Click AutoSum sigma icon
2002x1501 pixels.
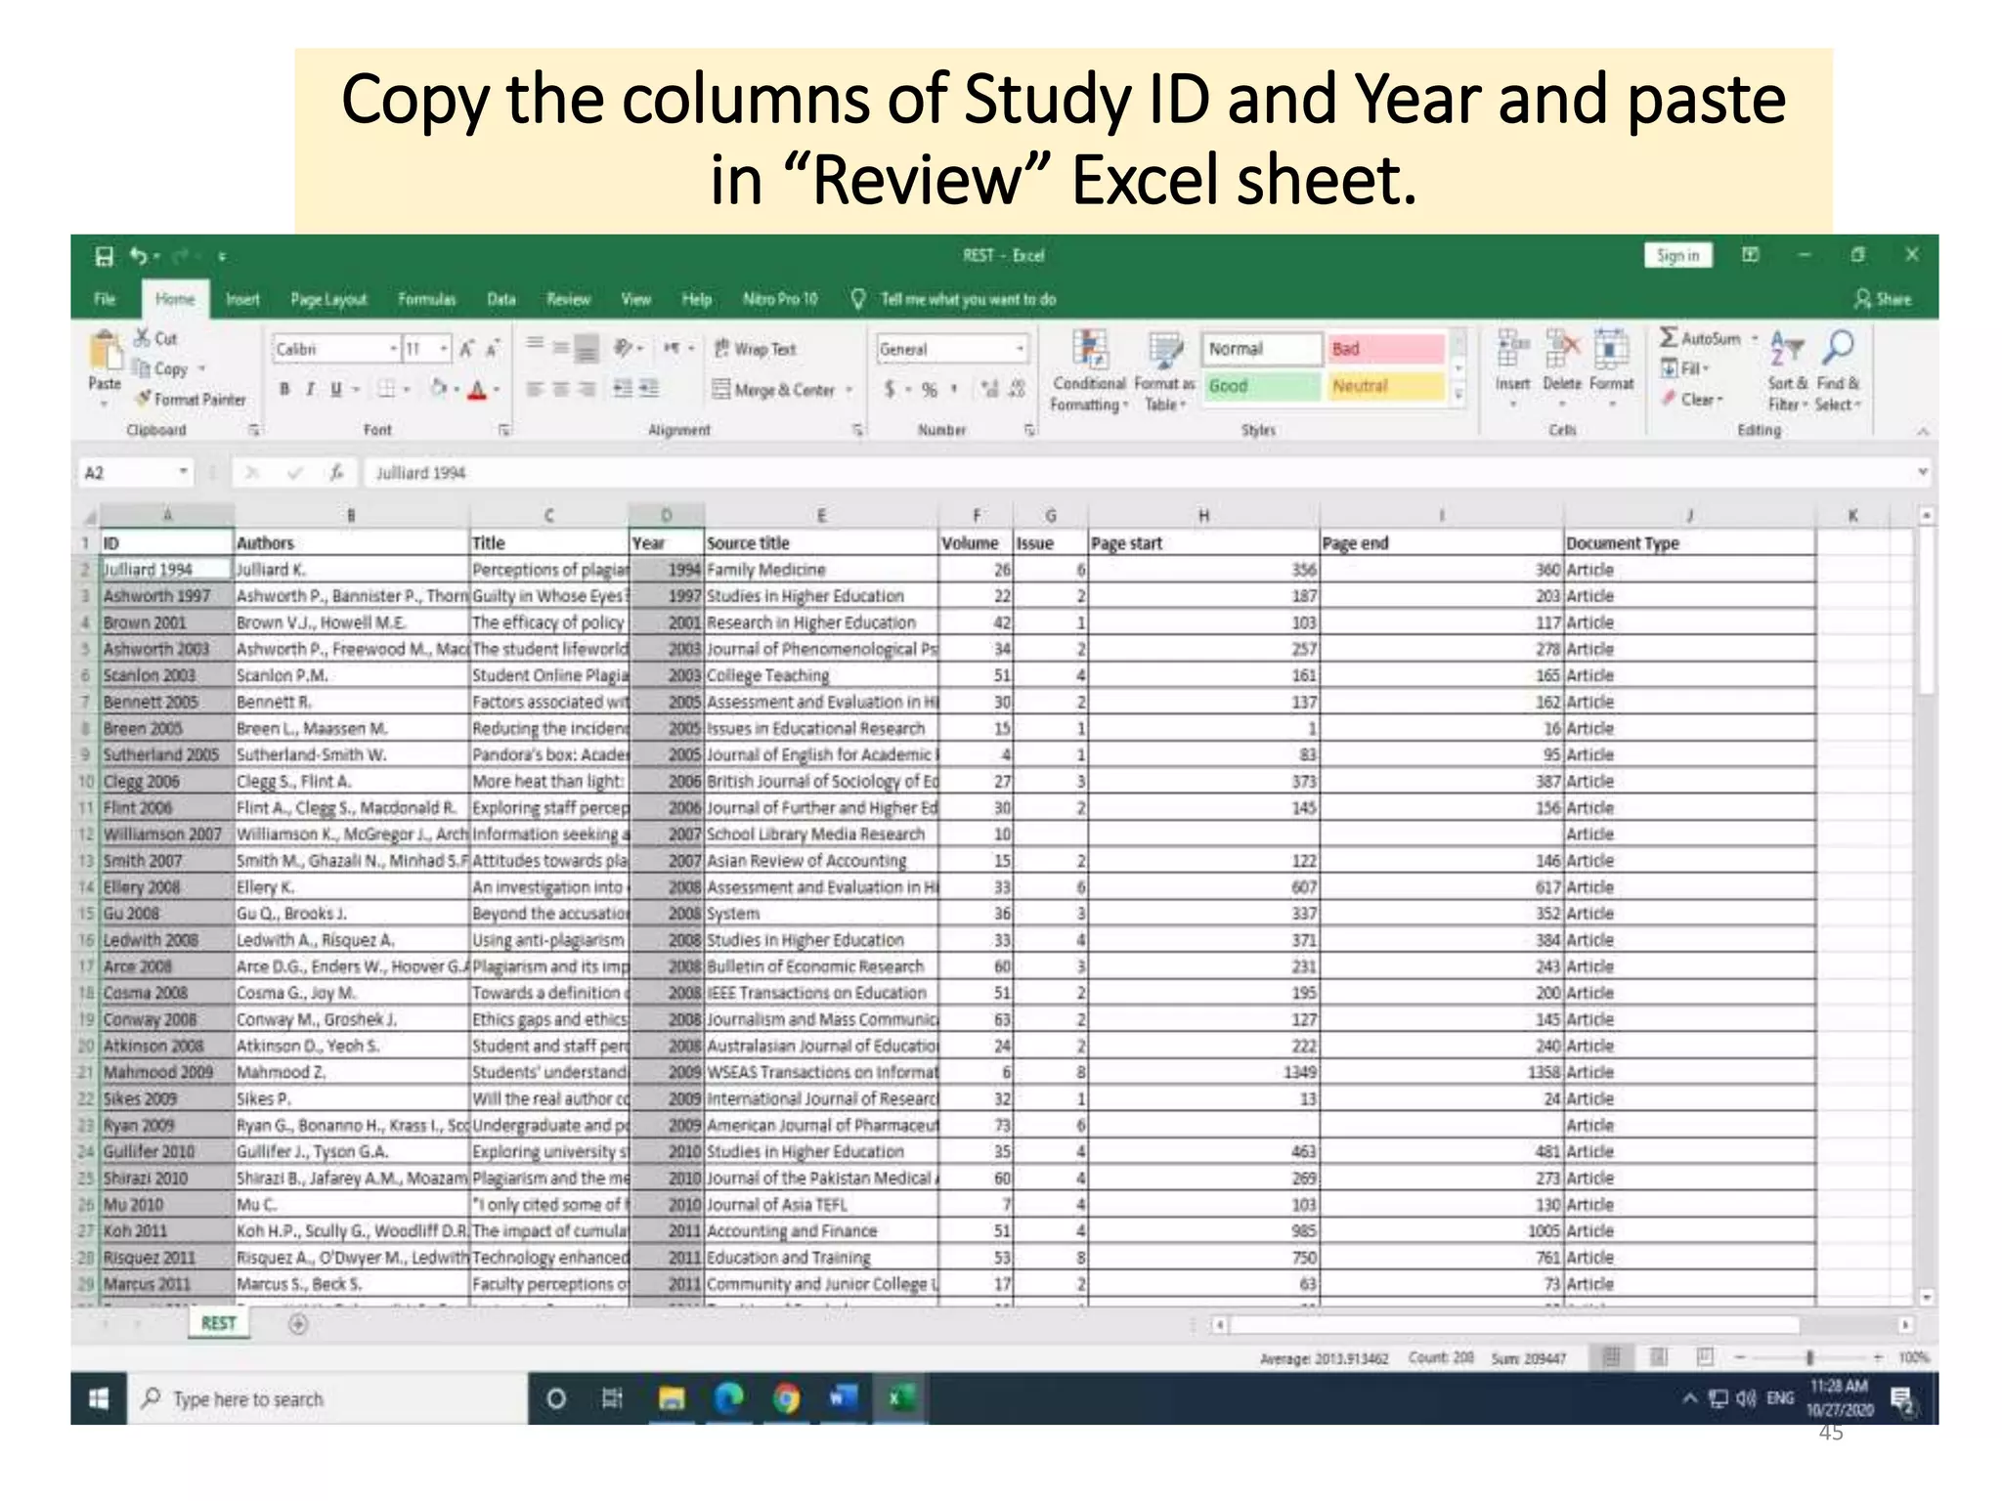click(x=1669, y=338)
